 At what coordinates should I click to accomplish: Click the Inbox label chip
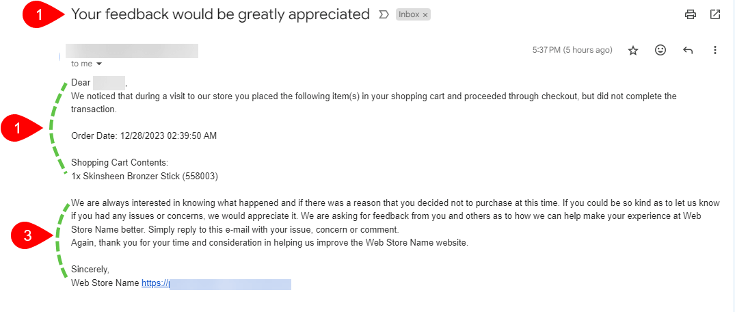[x=409, y=14]
